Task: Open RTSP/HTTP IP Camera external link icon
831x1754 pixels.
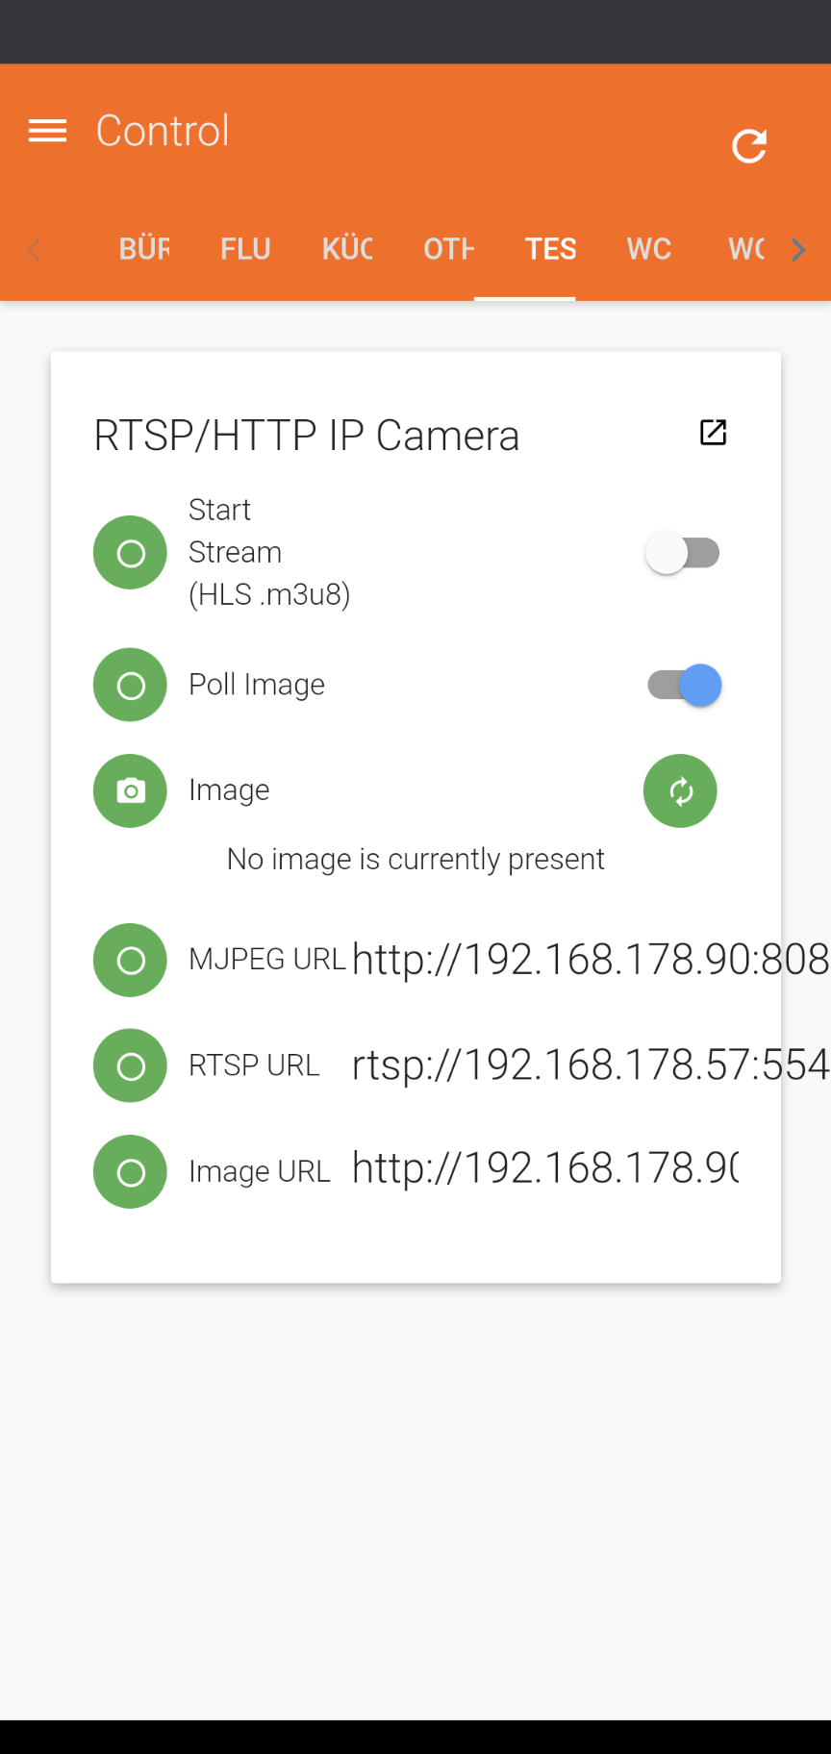Action: point(713,433)
